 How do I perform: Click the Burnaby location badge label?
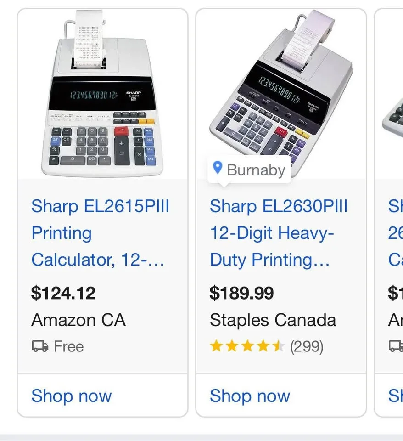[x=255, y=170]
